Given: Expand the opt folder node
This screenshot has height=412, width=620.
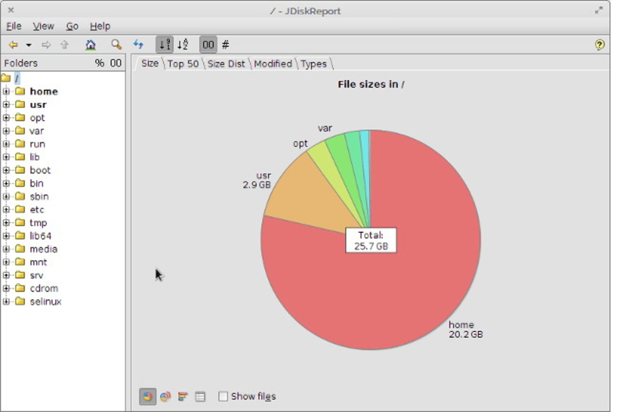Looking at the screenshot, I should pyautogui.click(x=6, y=118).
